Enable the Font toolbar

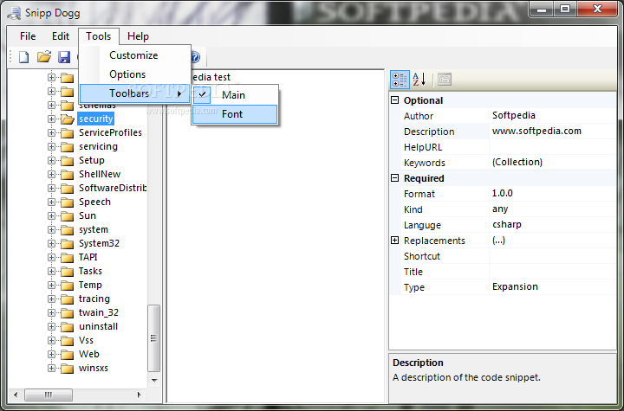pos(235,114)
